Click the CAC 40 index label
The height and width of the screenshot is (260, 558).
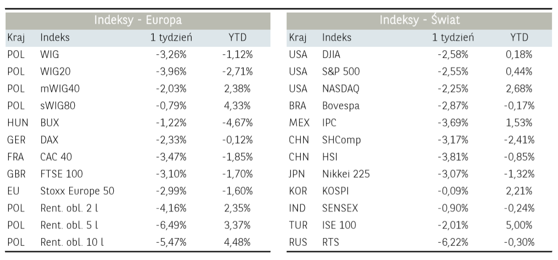pyautogui.click(x=56, y=157)
